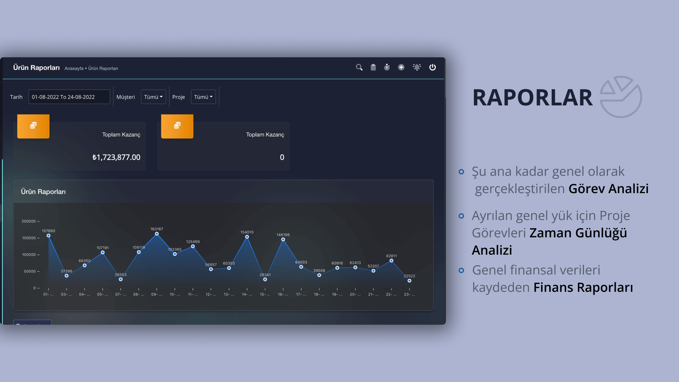Click the RAPORLAR pie chart icon
The width and height of the screenshot is (679, 382).
621,97
